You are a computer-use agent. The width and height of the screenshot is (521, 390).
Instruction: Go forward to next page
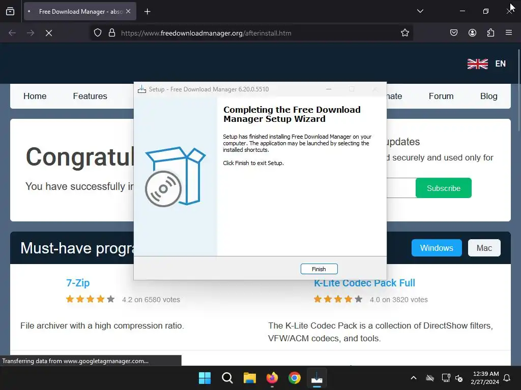click(31, 33)
